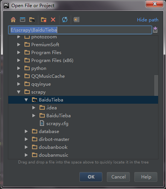Collapse the selected BaiduTieba project node
This screenshot has width=166, height=189.
tap(26, 100)
